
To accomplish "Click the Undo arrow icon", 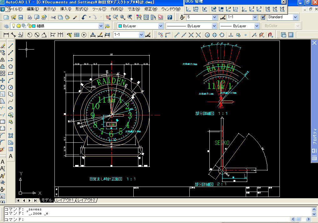I will coord(84,17).
